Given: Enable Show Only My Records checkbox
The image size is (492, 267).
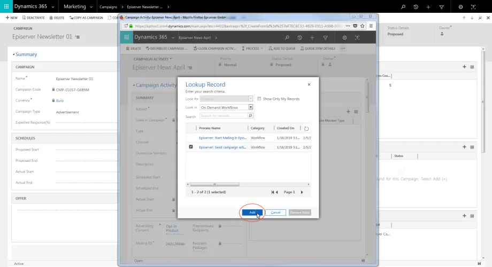Looking at the screenshot, I should click(259, 99).
